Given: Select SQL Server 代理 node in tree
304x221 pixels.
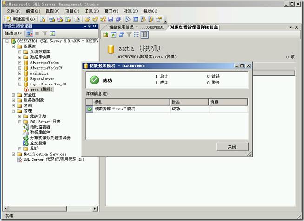Looking at the screenshot, I should [54, 160].
